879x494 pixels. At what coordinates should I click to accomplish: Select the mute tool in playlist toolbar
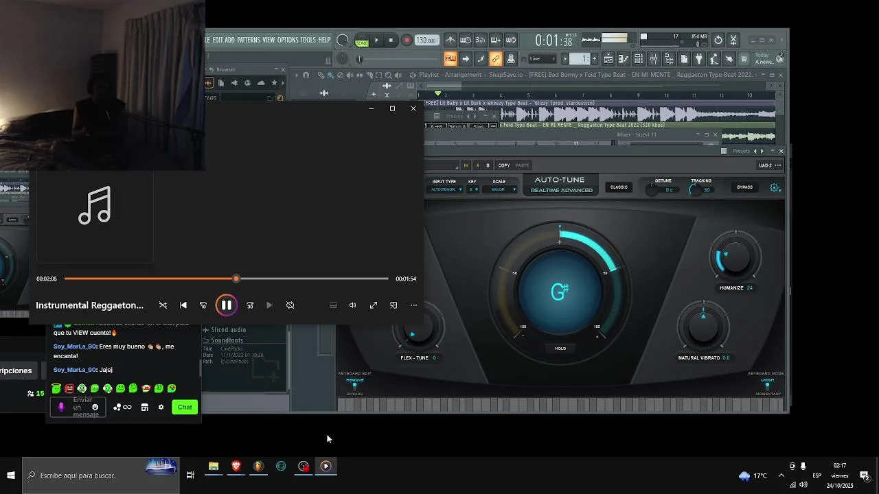(x=350, y=75)
